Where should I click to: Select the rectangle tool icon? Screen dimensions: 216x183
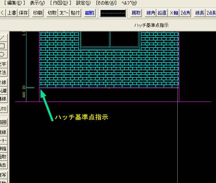pyautogui.click(x=3, y=46)
